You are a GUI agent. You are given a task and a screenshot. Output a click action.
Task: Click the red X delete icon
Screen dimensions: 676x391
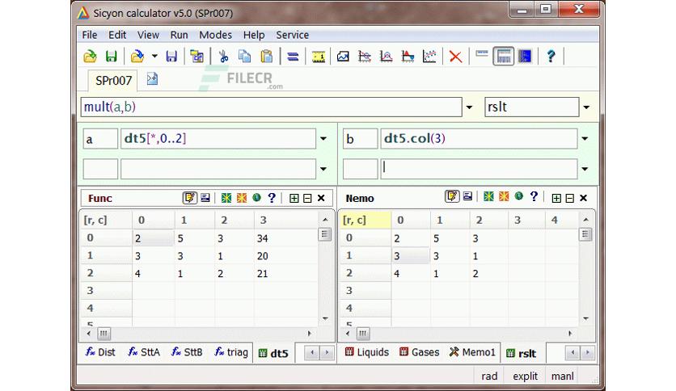455,57
